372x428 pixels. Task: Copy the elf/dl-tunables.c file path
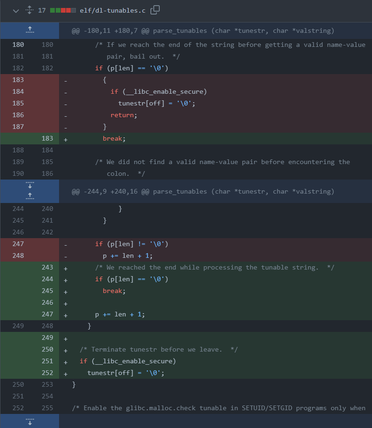(155, 10)
